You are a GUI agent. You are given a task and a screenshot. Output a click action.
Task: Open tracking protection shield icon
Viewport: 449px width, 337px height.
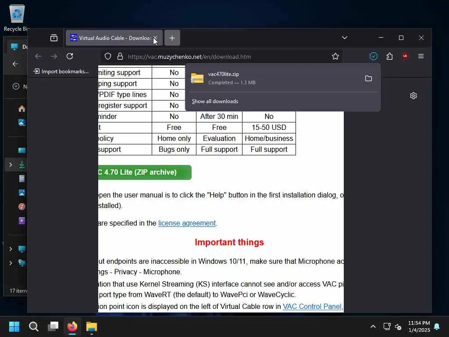pos(108,57)
